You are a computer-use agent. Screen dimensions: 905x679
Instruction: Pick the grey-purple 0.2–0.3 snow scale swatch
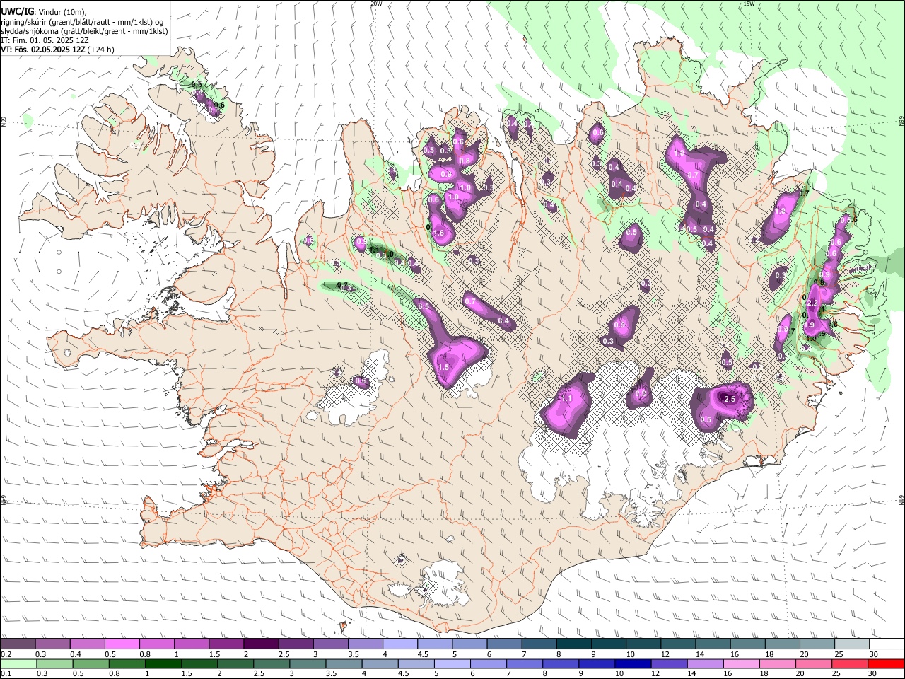pyautogui.click(x=18, y=644)
